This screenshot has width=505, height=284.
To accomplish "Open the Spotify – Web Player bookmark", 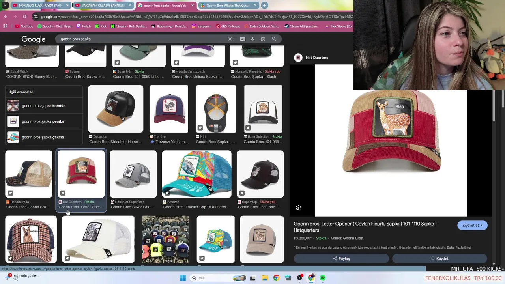I will (x=54, y=26).
